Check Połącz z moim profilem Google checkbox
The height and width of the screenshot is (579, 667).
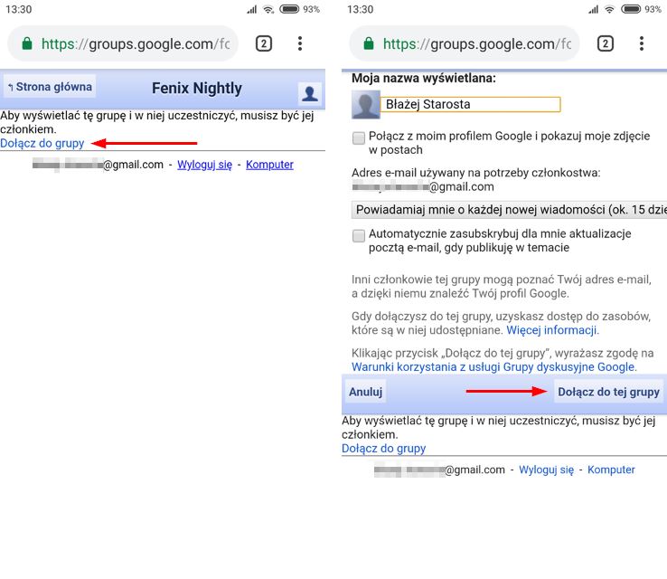pos(359,138)
